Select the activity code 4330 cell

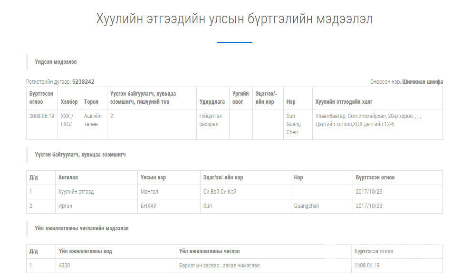(x=64, y=265)
